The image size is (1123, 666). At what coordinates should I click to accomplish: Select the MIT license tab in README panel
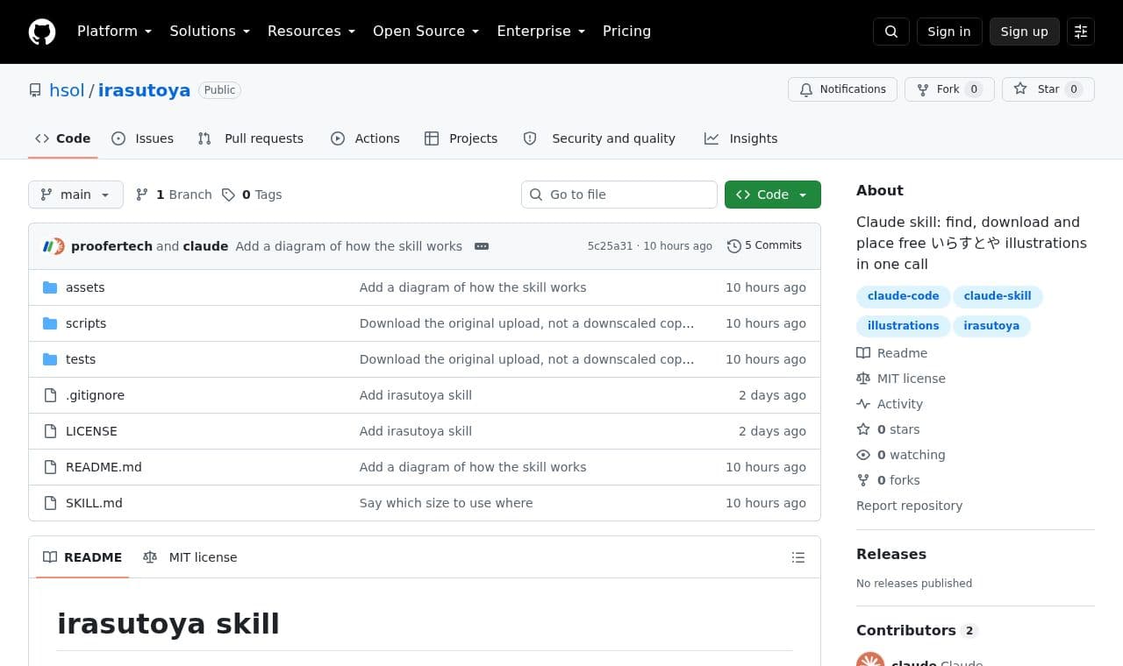(190, 557)
